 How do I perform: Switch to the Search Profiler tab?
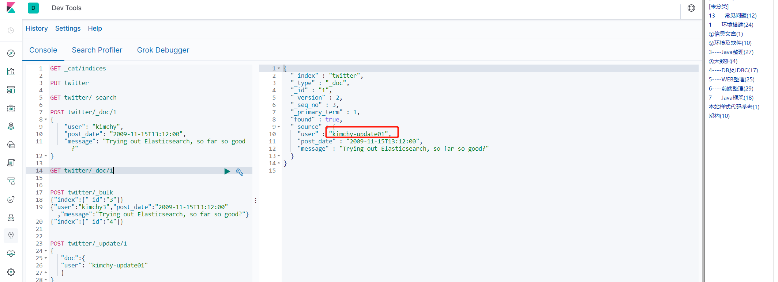[x=97, y=50]
